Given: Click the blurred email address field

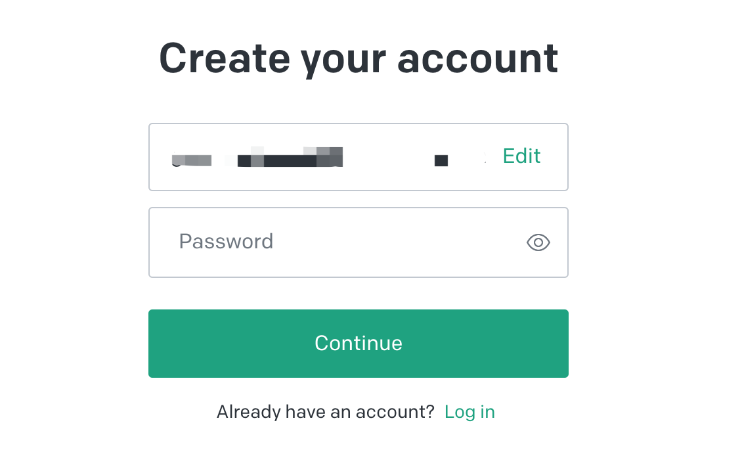Looking at the screenshot, I should tap(322, 158).
